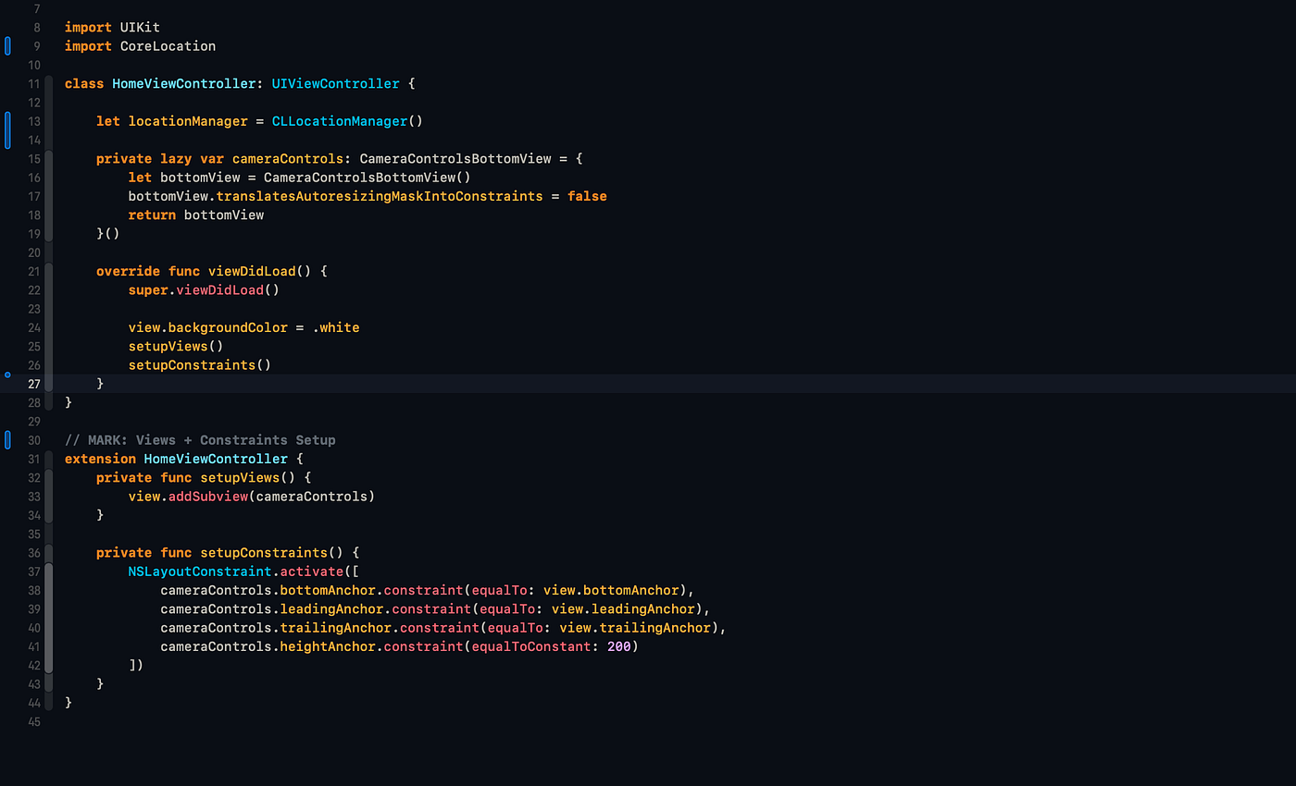The image size is (1296, 786).
Task: Click the UIViewController superclass name
Action: (x=335, y=83)
